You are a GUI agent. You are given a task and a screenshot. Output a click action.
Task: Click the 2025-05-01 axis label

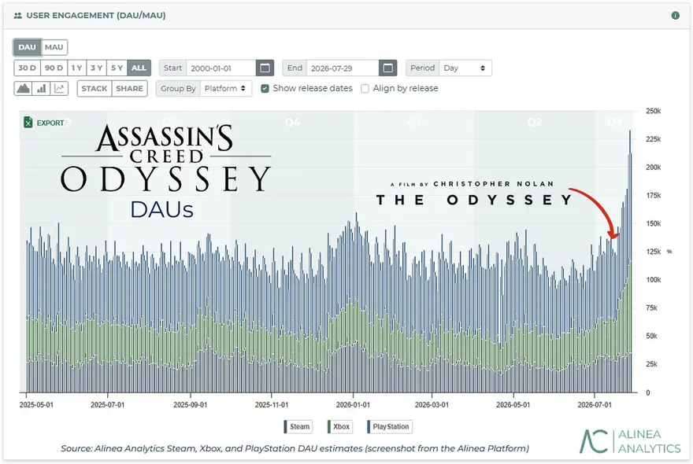36,404
